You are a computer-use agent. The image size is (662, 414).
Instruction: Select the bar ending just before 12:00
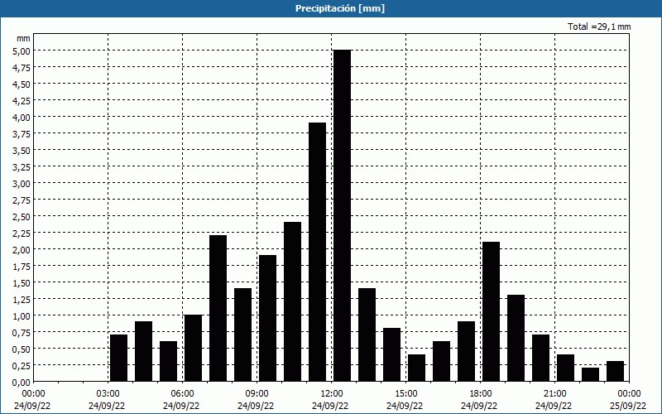[317, 253]
